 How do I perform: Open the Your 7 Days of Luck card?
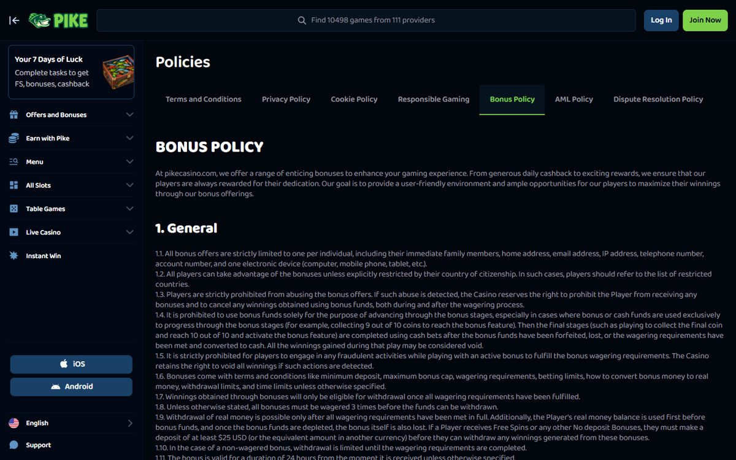(71, 72)
